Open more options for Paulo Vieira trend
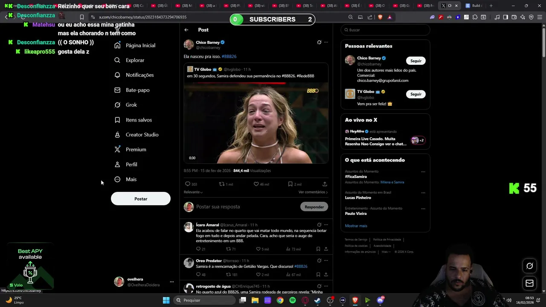 click(x=423, y=209)
